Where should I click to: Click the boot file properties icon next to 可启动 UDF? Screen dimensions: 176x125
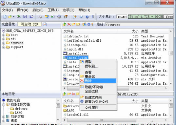point(45,24)
